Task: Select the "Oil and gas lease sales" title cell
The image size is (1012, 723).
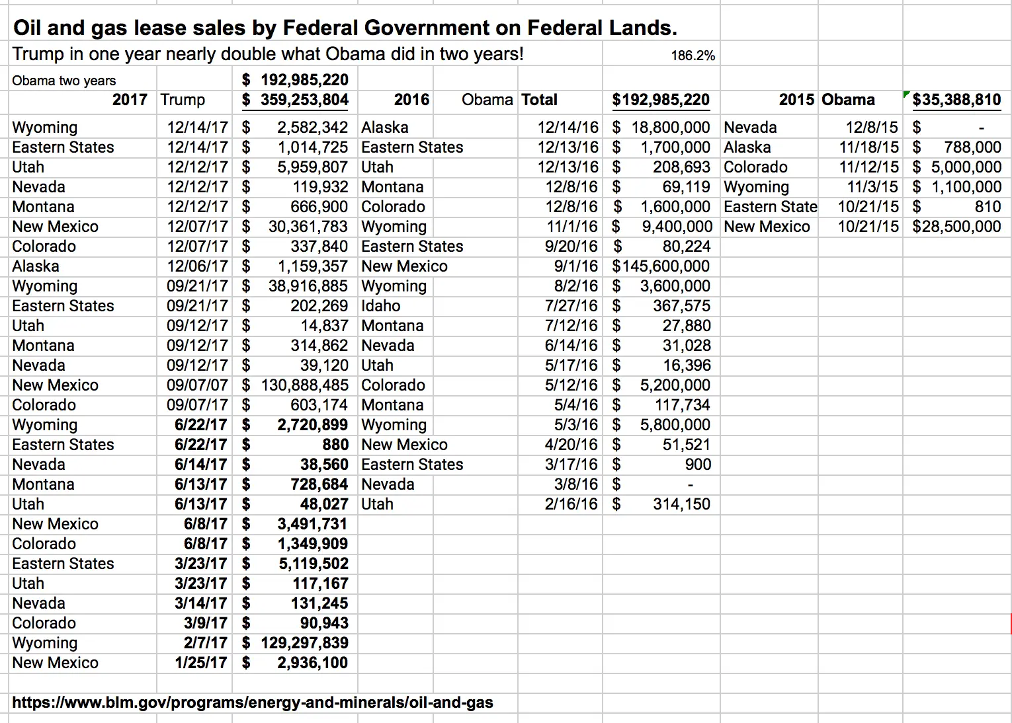Action: (345, 28)
